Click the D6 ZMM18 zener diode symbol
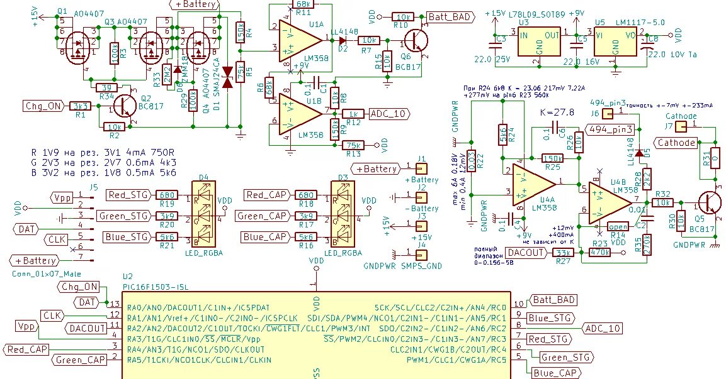Viewport: 726px width, 379px height. pos(177,70)
